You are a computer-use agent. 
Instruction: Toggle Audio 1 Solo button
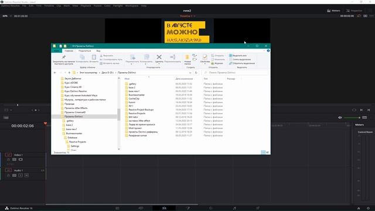(x=21, y=176)
